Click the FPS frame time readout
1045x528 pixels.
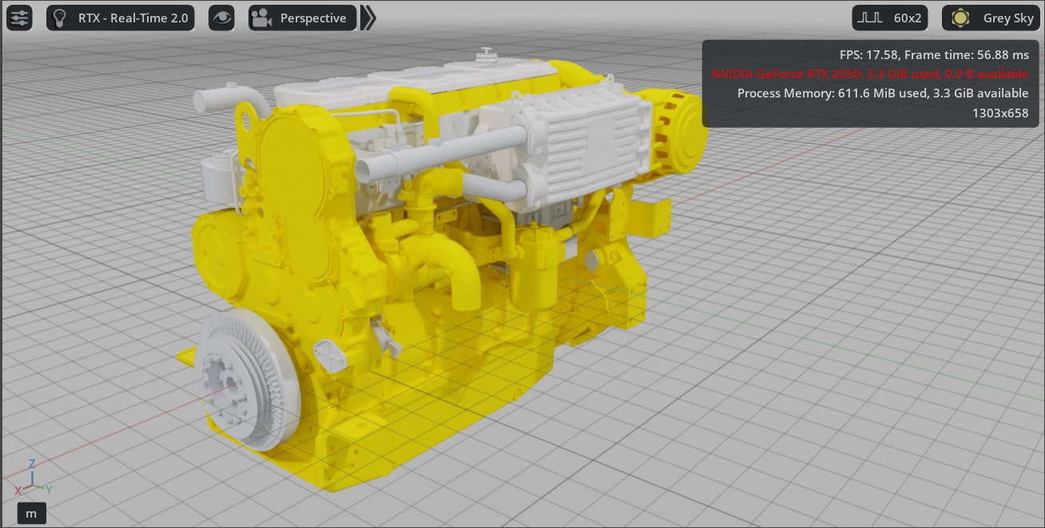934,55
